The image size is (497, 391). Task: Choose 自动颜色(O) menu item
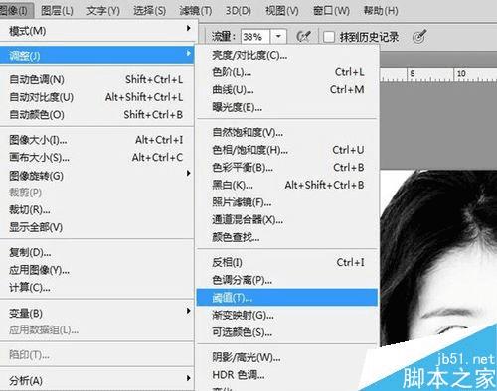96,115
